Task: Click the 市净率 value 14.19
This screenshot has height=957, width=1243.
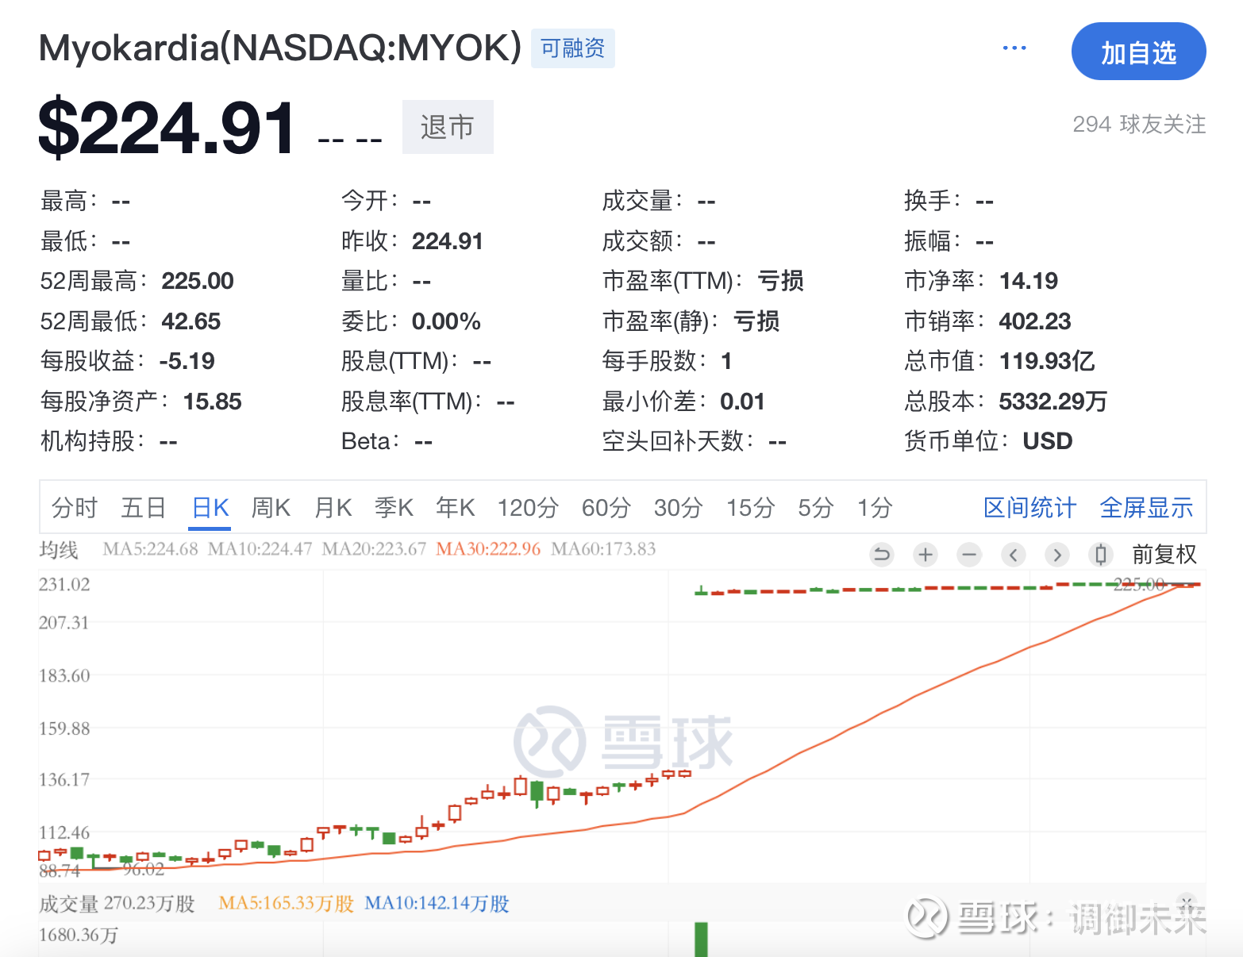Action: (1029, 281)
